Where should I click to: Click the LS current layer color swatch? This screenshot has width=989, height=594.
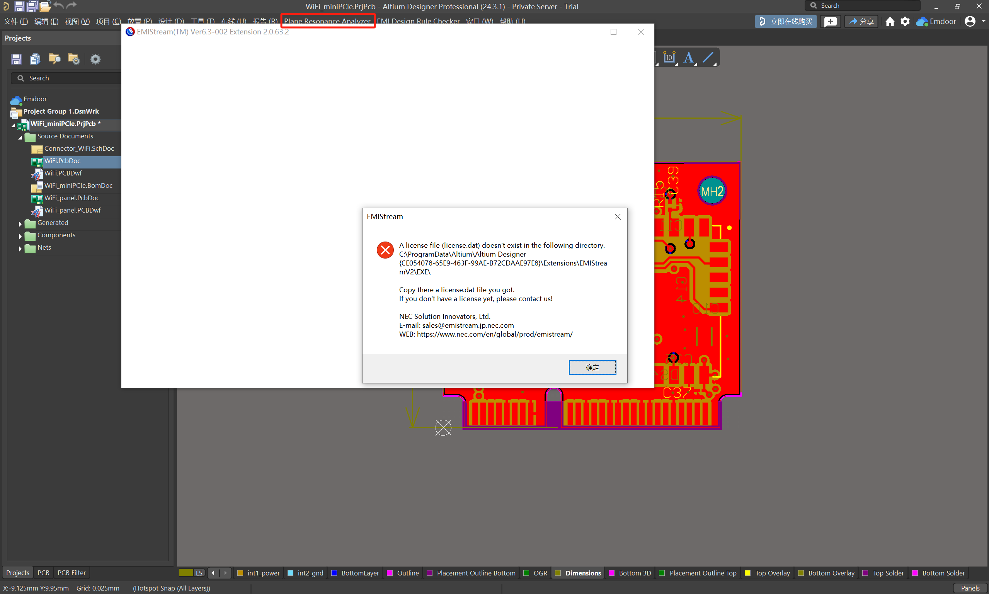pyautogui.click(x=186, y=573)
